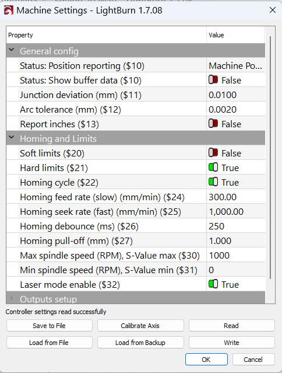This screenshot has width=282, height=373.
Task: Write settings to the controller
Action: [x=231, y=343]
